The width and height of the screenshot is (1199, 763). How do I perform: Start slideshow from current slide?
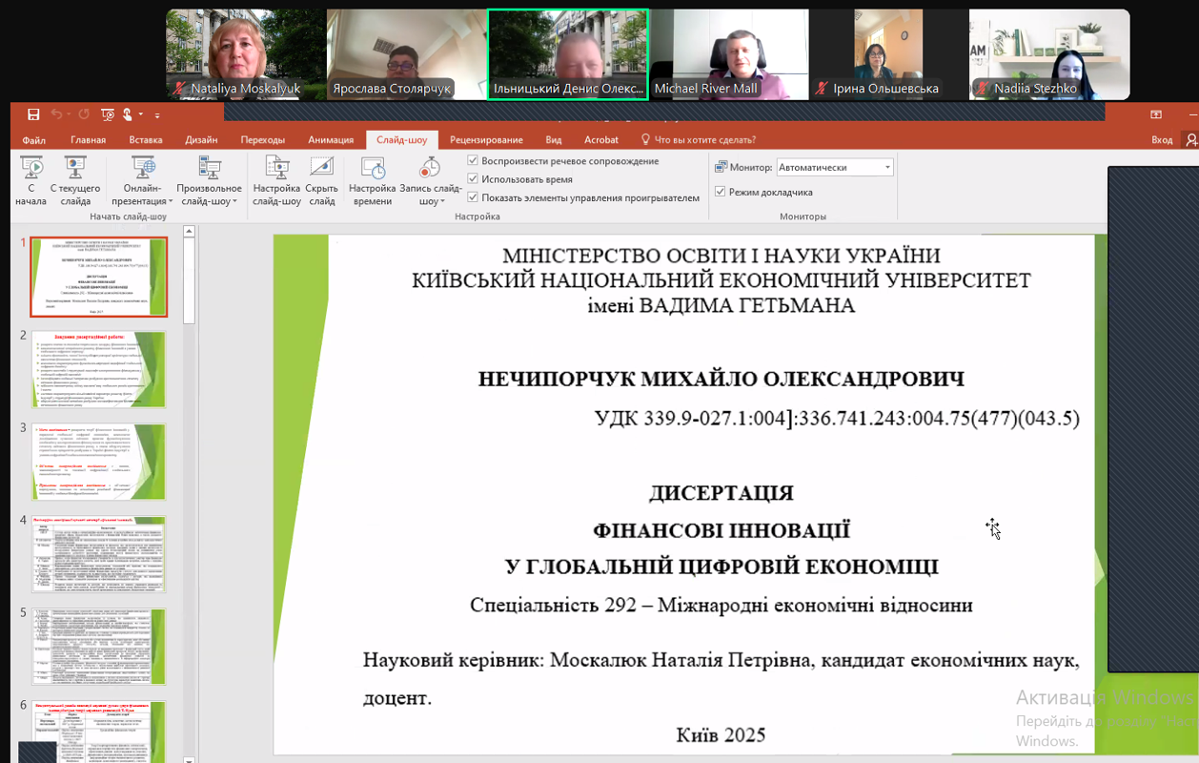click(x=75, y=181)
